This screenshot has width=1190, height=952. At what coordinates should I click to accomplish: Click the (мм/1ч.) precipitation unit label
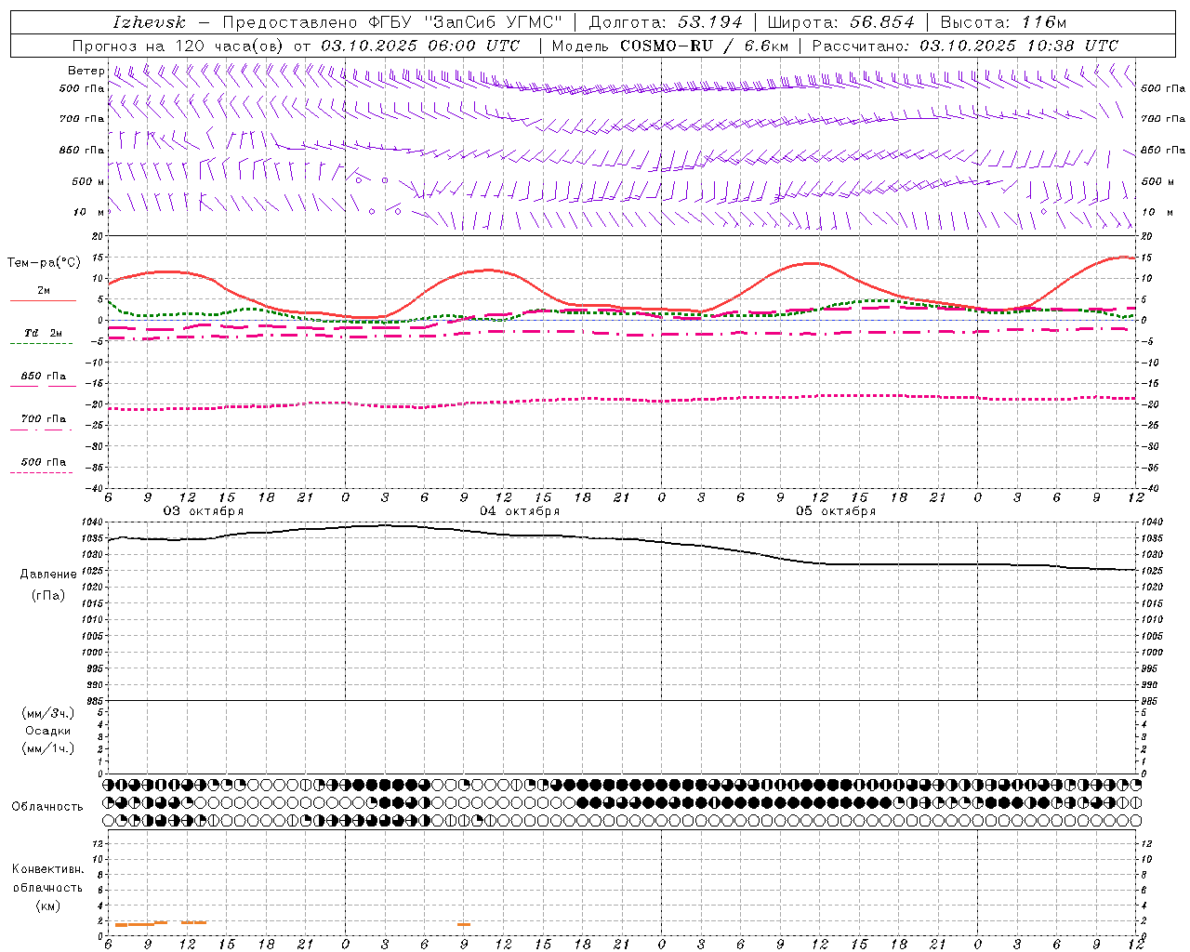click(x=48, y=748)
